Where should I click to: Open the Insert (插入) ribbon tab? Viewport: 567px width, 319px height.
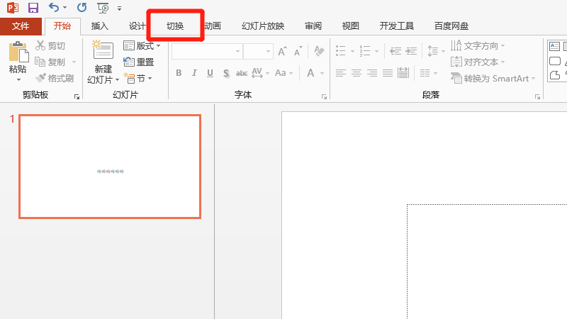100,26
